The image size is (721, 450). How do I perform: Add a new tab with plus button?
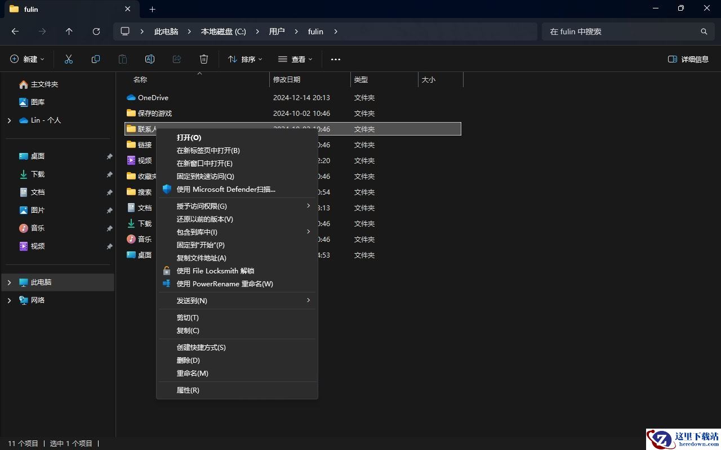point(152,9)
